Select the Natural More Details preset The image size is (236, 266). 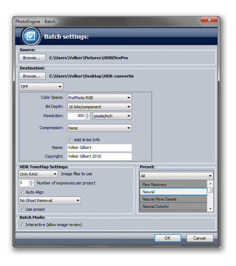coord(173,199)
